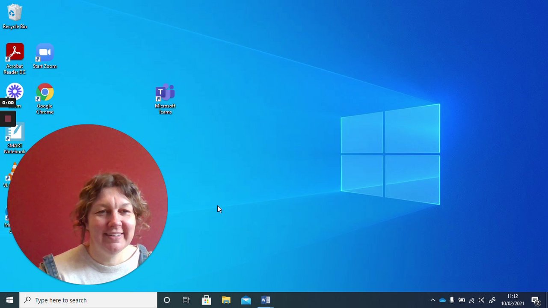Open the Recycle Bin desktop icon
The height and width of the screenshot is (308, 548).
15,17
